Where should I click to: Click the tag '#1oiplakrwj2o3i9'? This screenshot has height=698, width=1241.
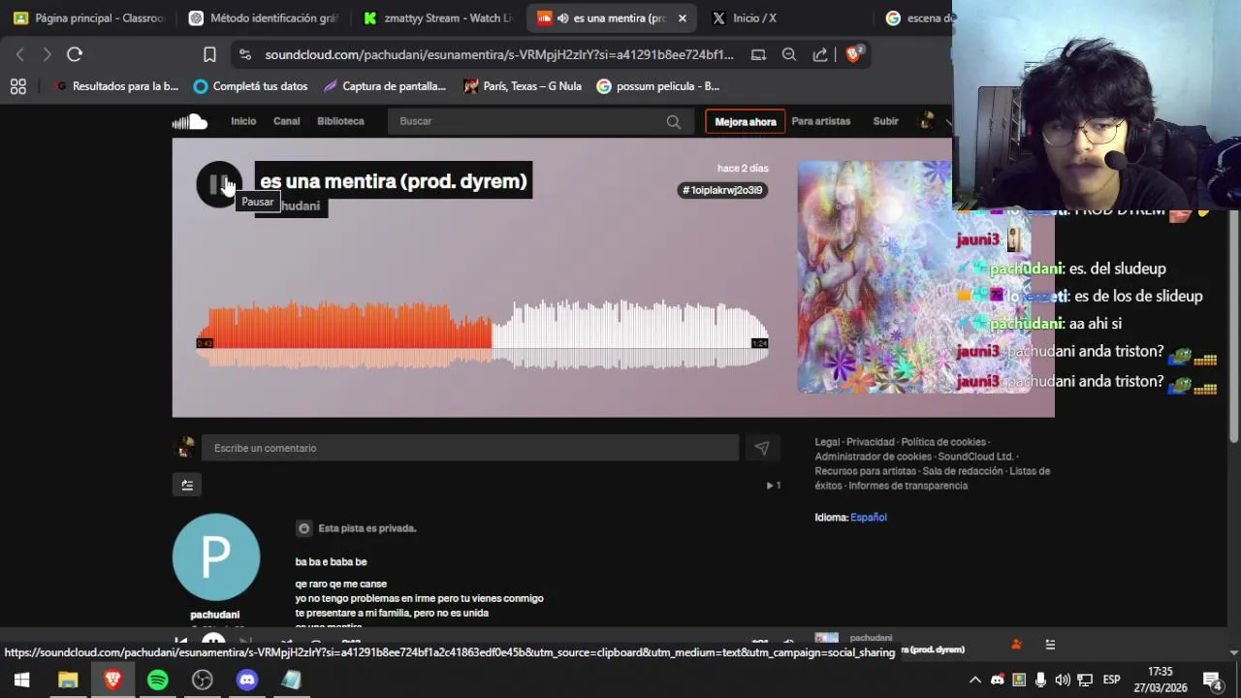(722, 190)
